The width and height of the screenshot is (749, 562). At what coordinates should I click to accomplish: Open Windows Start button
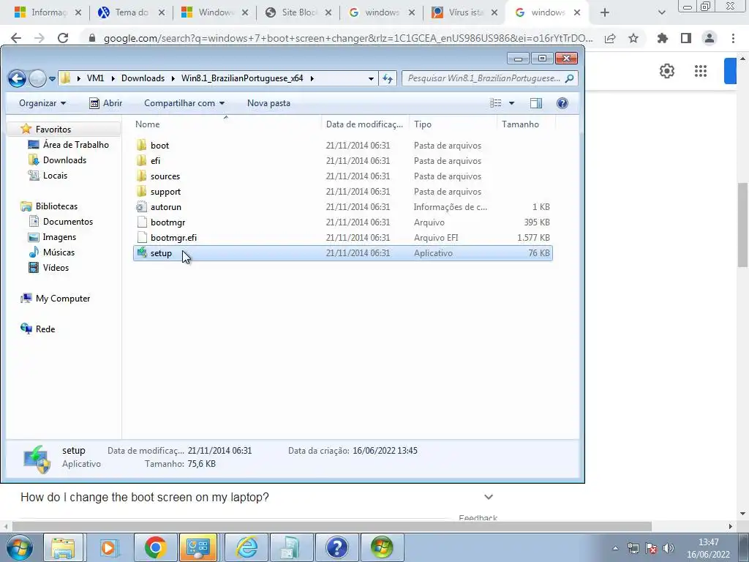(19, 547)
